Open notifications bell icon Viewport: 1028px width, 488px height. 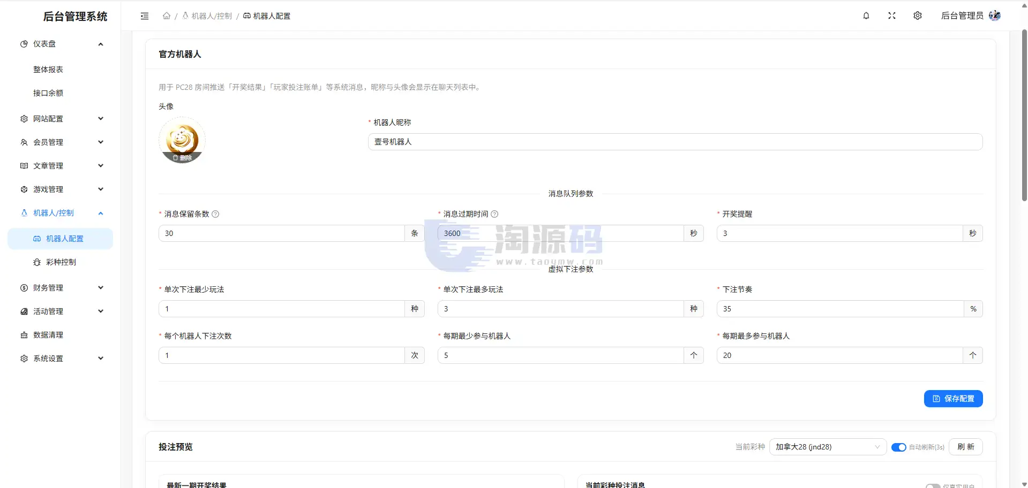866,16
